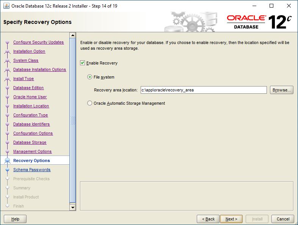The image size is (298, 225).
Task: Open the Installation Location step
Action: [31, 106]
